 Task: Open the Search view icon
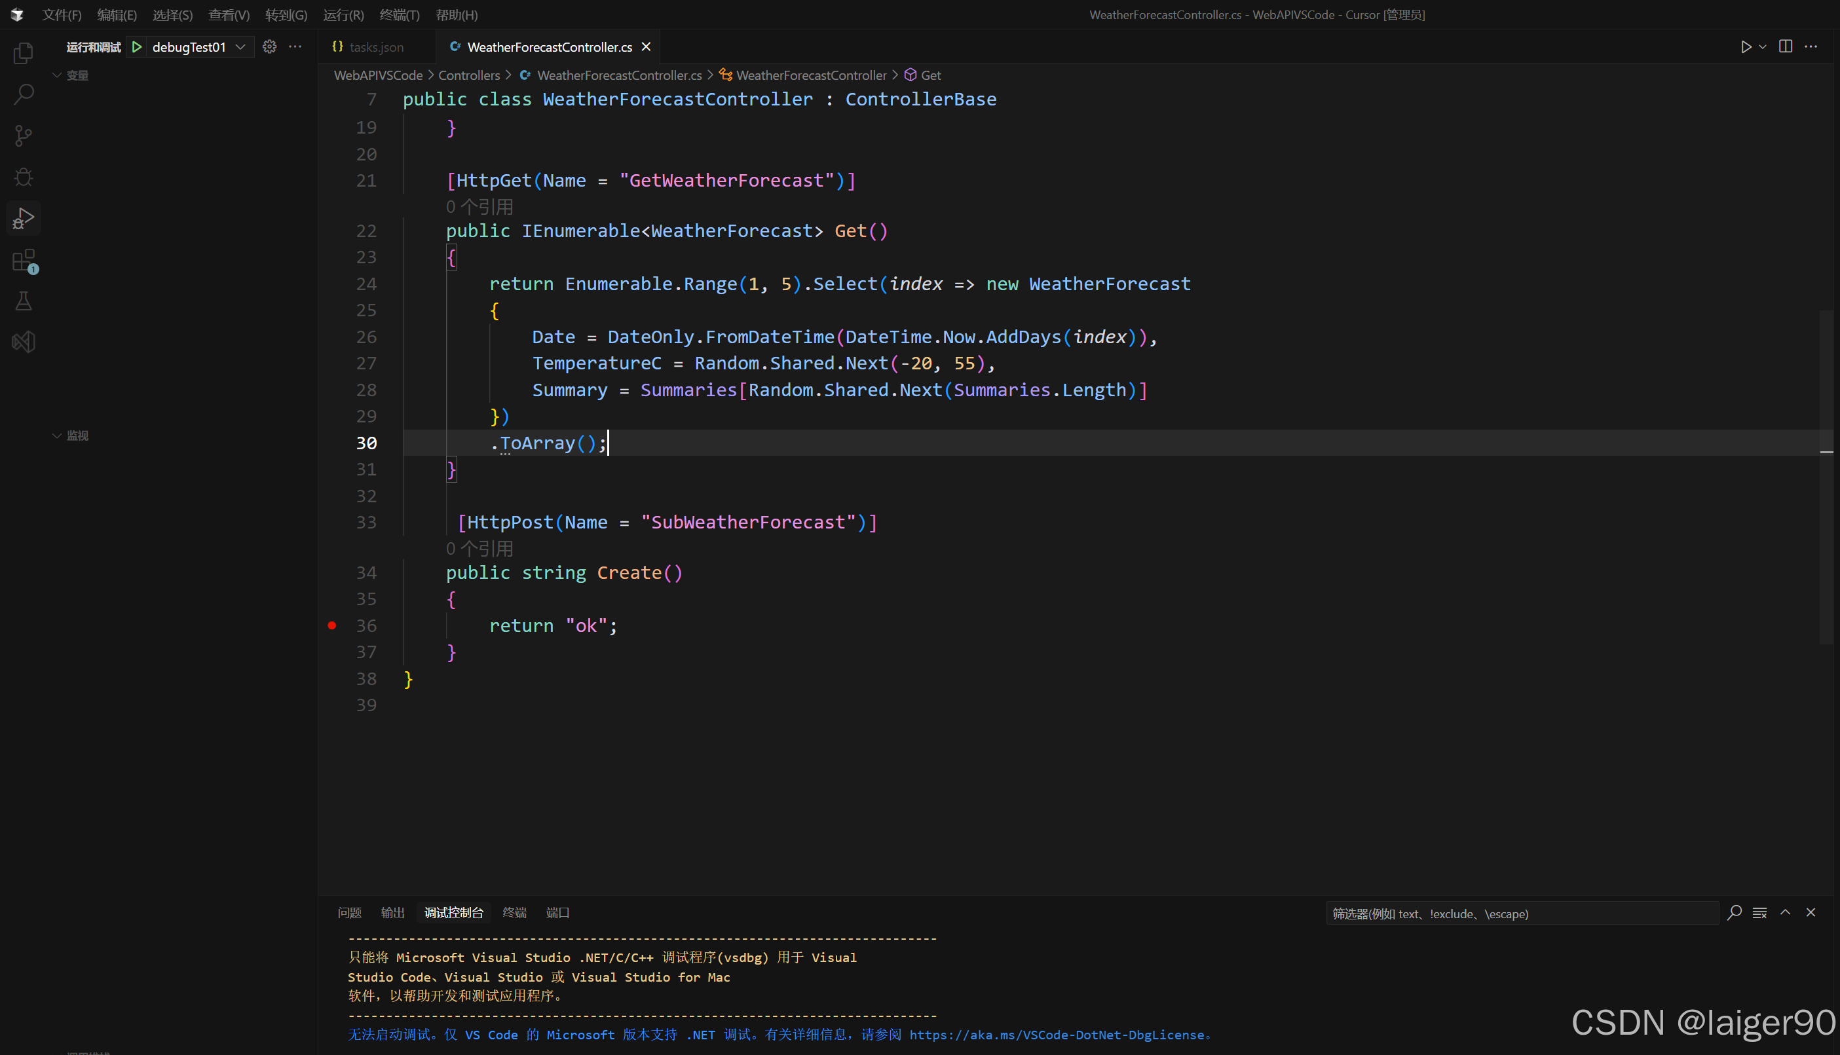click(x=23, y=94)
